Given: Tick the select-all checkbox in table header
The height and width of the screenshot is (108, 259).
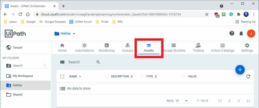Looking at the screenshot, I should [x=62, y=76].
